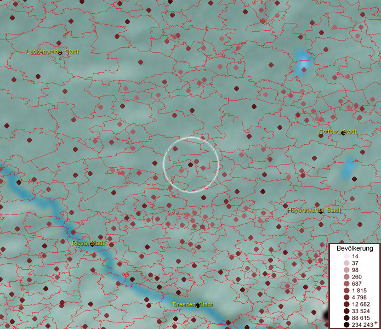Click the Luckenwalde, Stadt map label
The width and height of the screenshot is (381, 329).
(53, 52)
